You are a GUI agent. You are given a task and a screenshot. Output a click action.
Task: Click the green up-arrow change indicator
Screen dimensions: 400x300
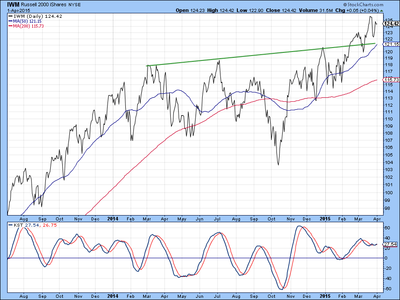tap(381, 11)
